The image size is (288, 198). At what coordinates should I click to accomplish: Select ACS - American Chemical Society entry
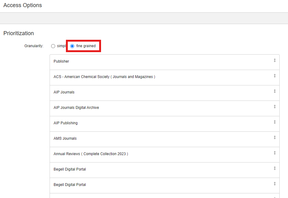pyautogui.click(x=164, y=78)
